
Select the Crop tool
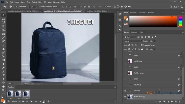coord(3,30)
